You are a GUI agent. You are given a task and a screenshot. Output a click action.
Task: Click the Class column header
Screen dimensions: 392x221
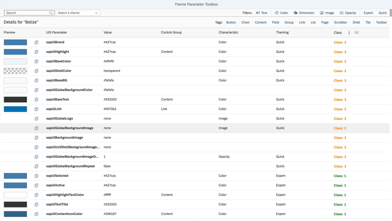(x=337, y=33)
